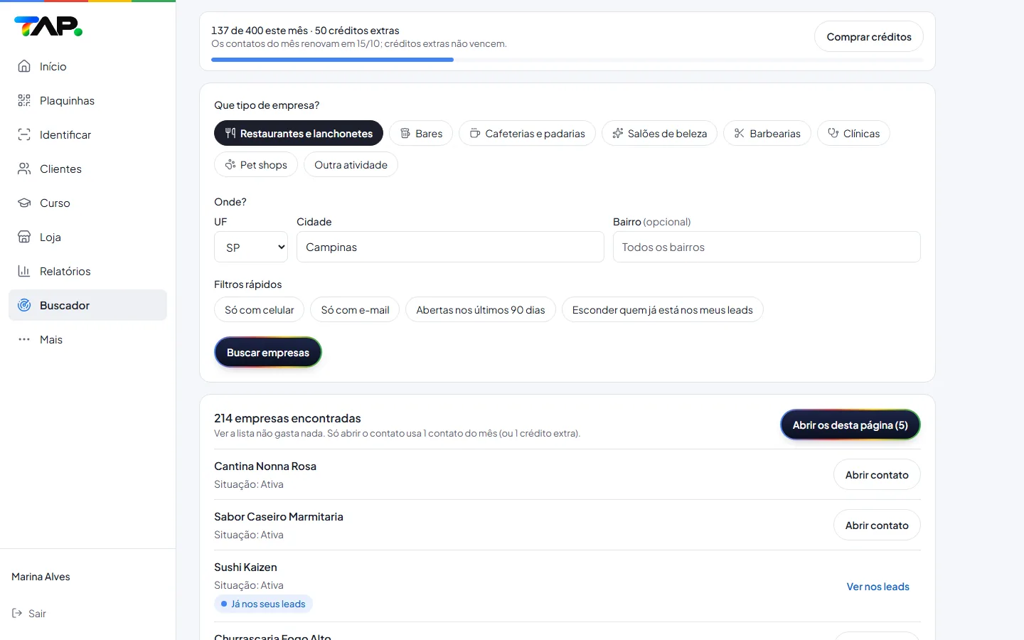Click the Plaquinhas QR code icon
1024x640 pixels.
coord(24,100)
